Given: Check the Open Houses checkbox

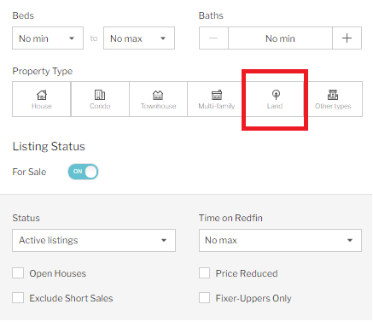Looking at the screenshot, I should (x=18, y=273).
